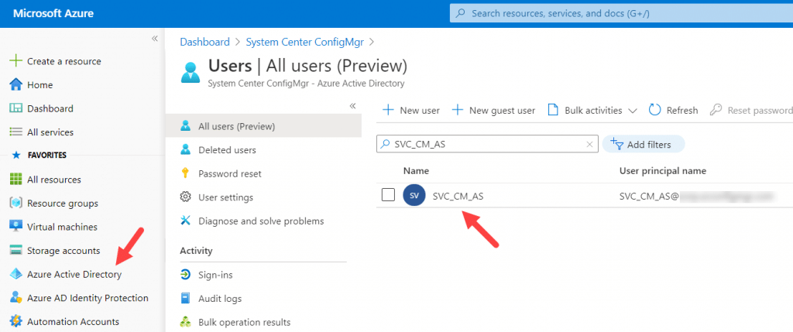Click the SVC_CM_AS@ user principal name cell
This screenshot has height=332, width=793.
coord(697,196)
